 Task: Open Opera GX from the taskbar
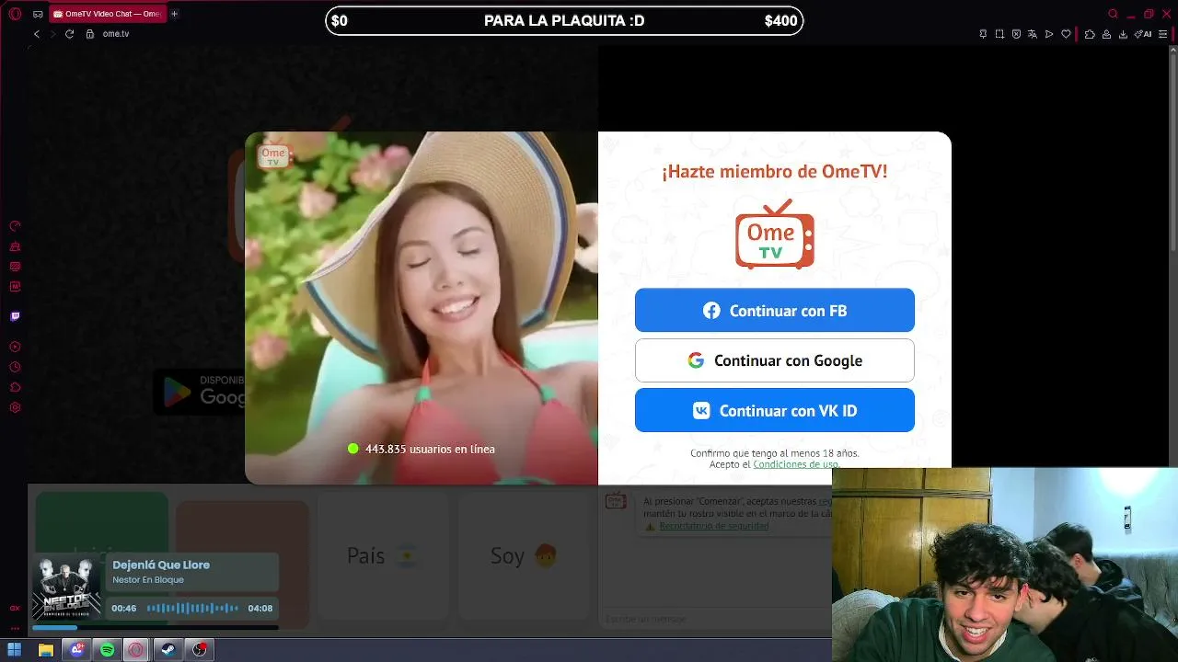pyautogui.click(x=136, y=650)
